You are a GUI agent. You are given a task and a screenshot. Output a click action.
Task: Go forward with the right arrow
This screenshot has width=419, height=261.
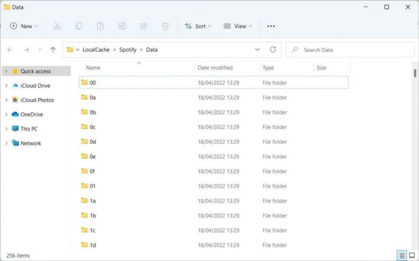click(26, 49)
